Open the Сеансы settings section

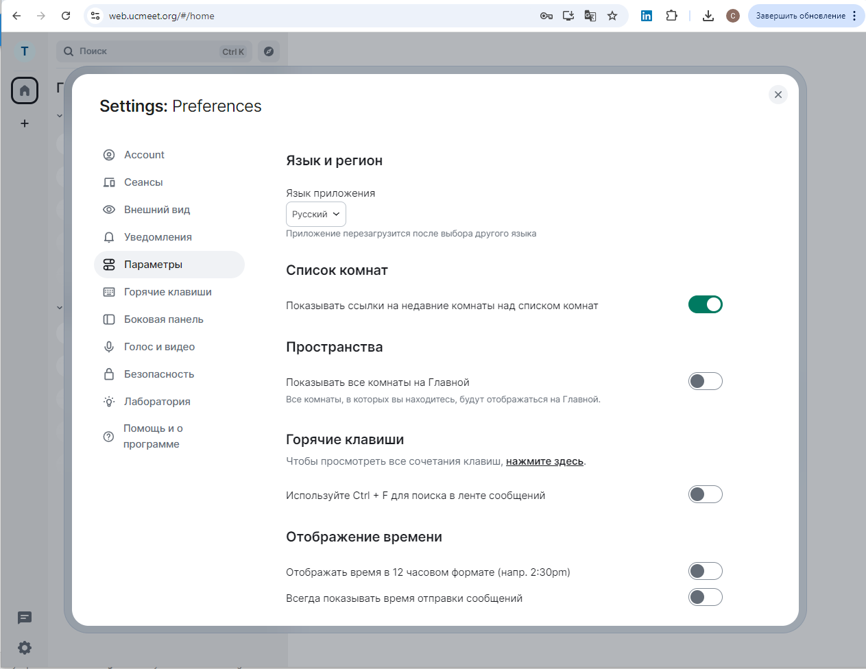pyautogui.click(x=144, y=182)
